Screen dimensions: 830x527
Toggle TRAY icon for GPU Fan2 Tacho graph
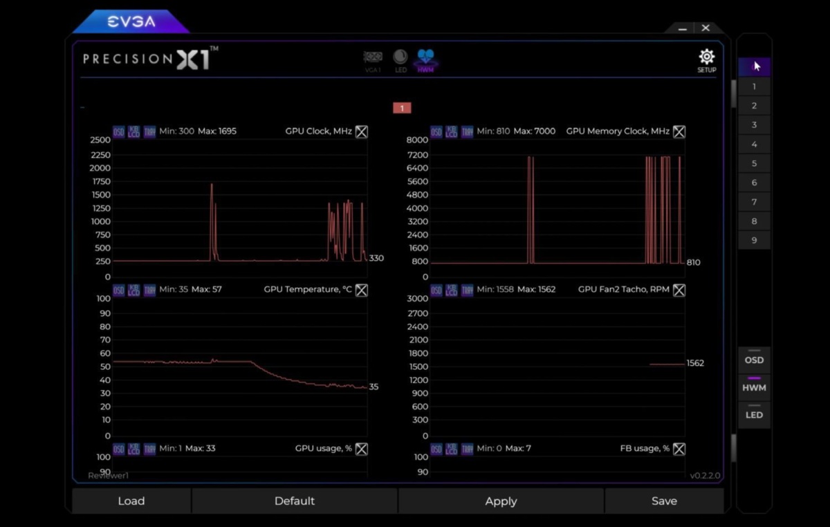(x=467, y=290)
